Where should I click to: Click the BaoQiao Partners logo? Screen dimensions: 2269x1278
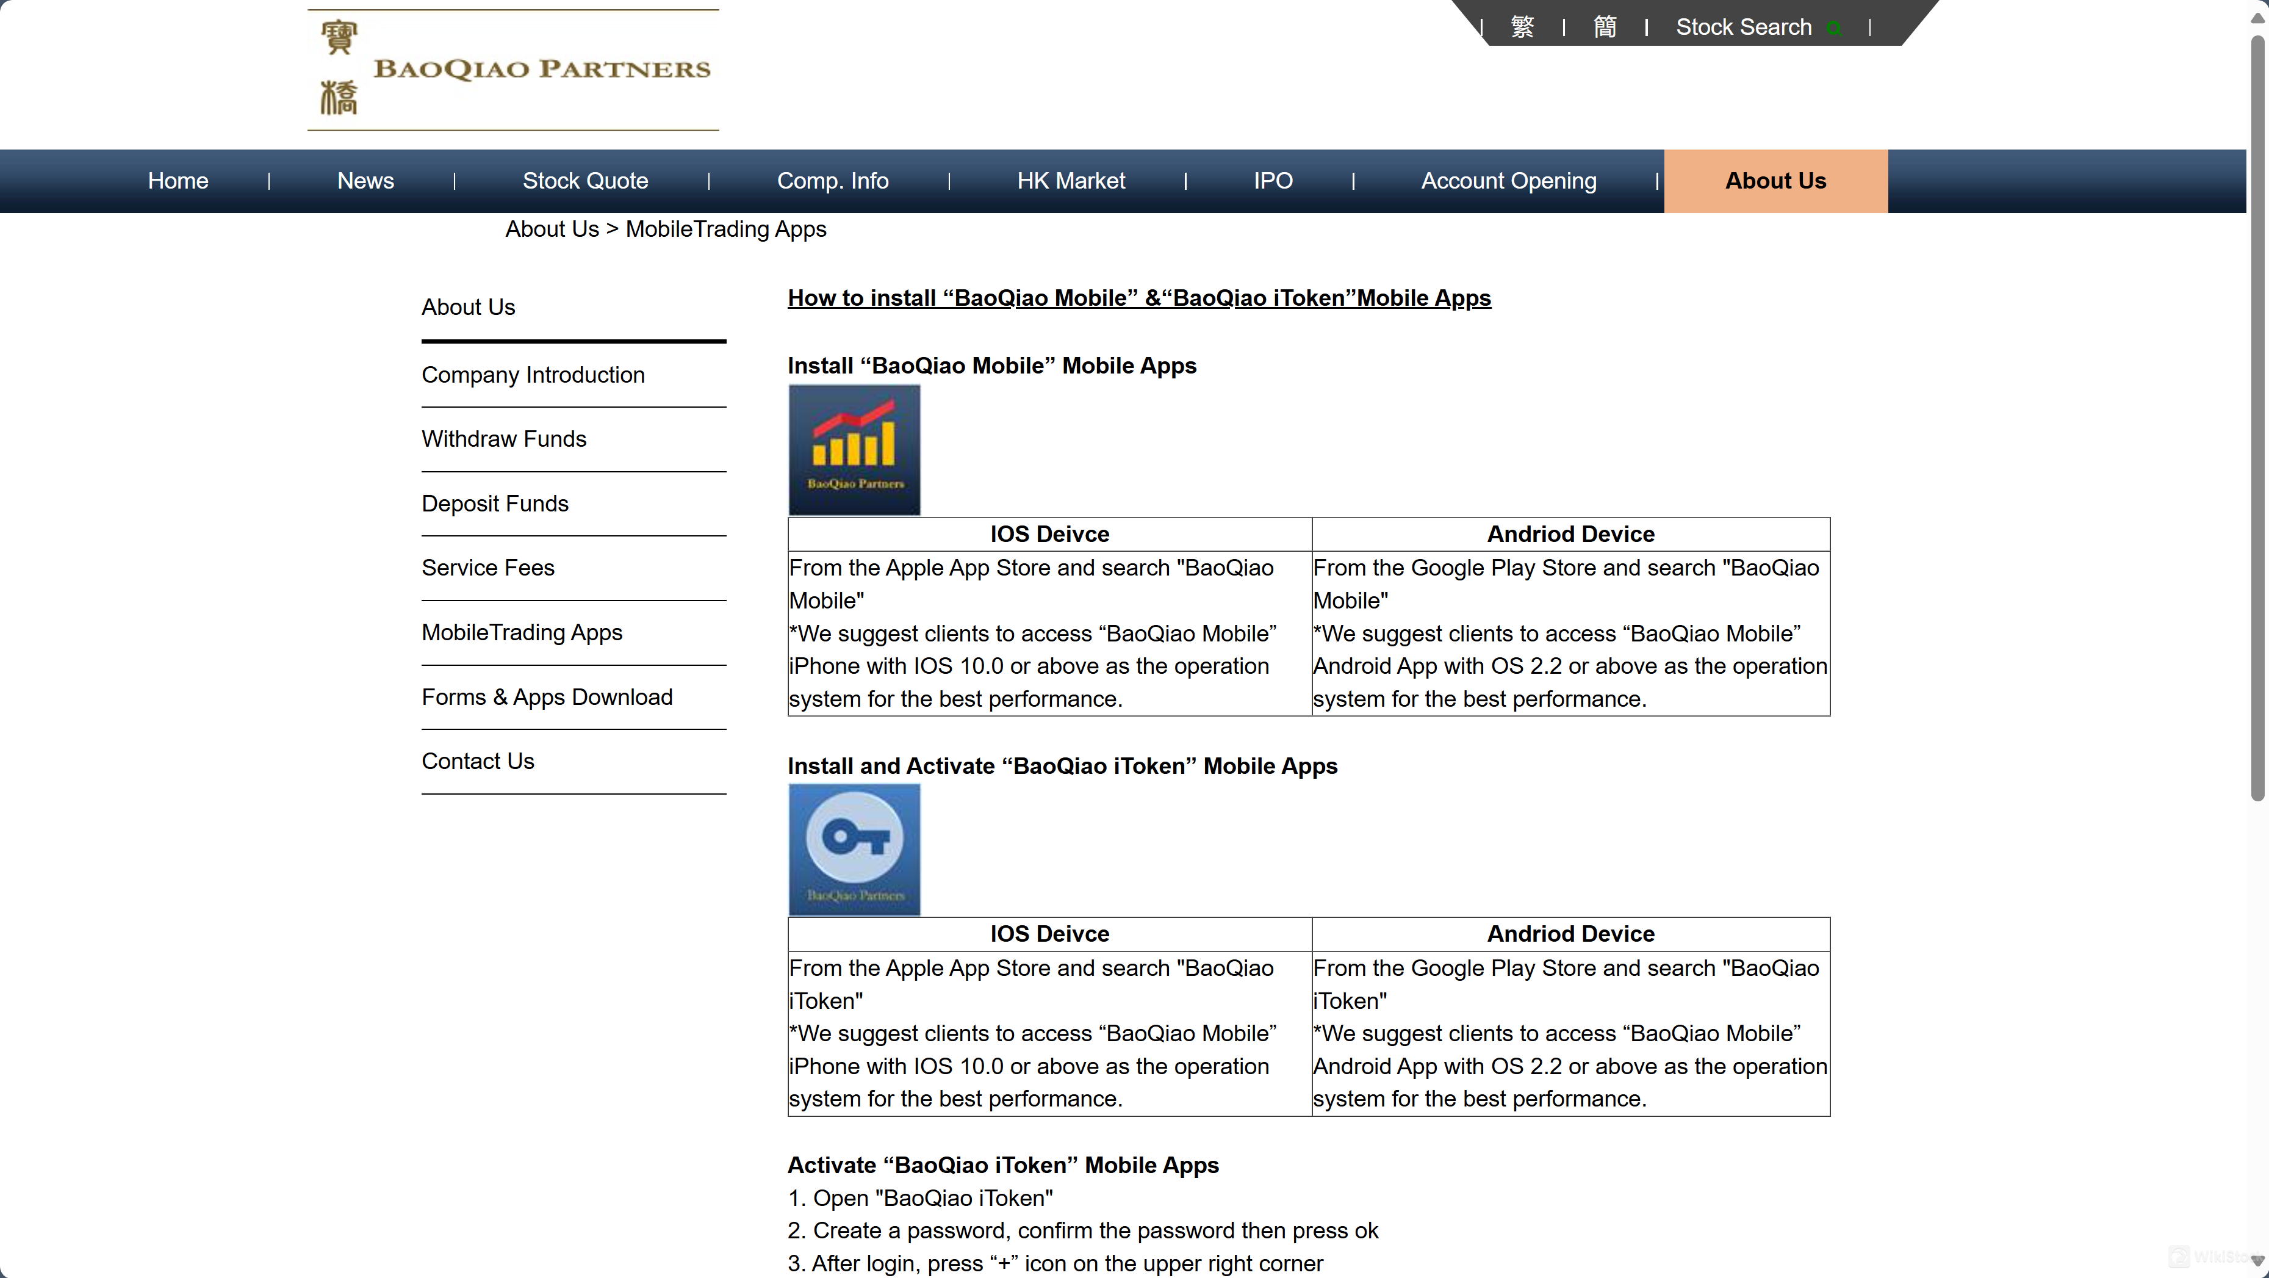514,70
